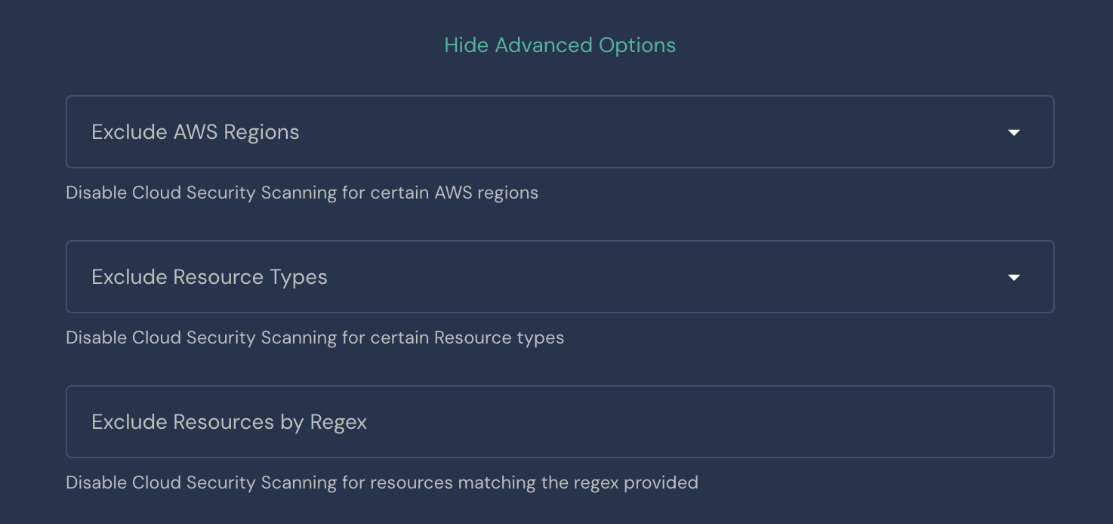Open the Exclude AWS Regions dropdown
Viewport: 1113px width, 524px height.
[x=560, y=132]
